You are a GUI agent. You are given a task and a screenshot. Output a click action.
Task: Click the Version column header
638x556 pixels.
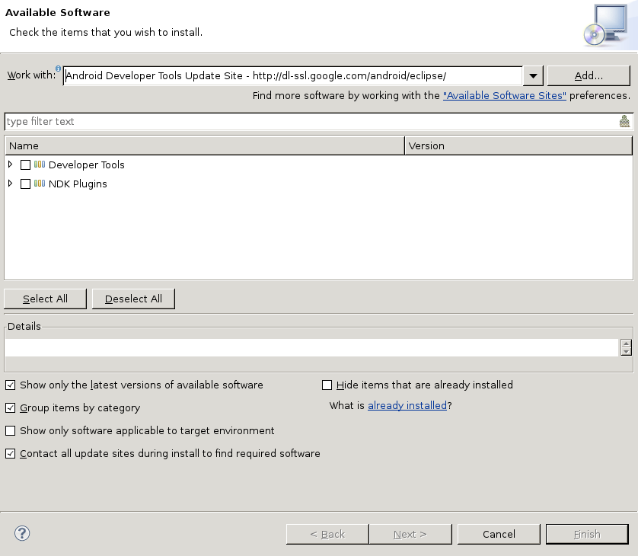518,145
